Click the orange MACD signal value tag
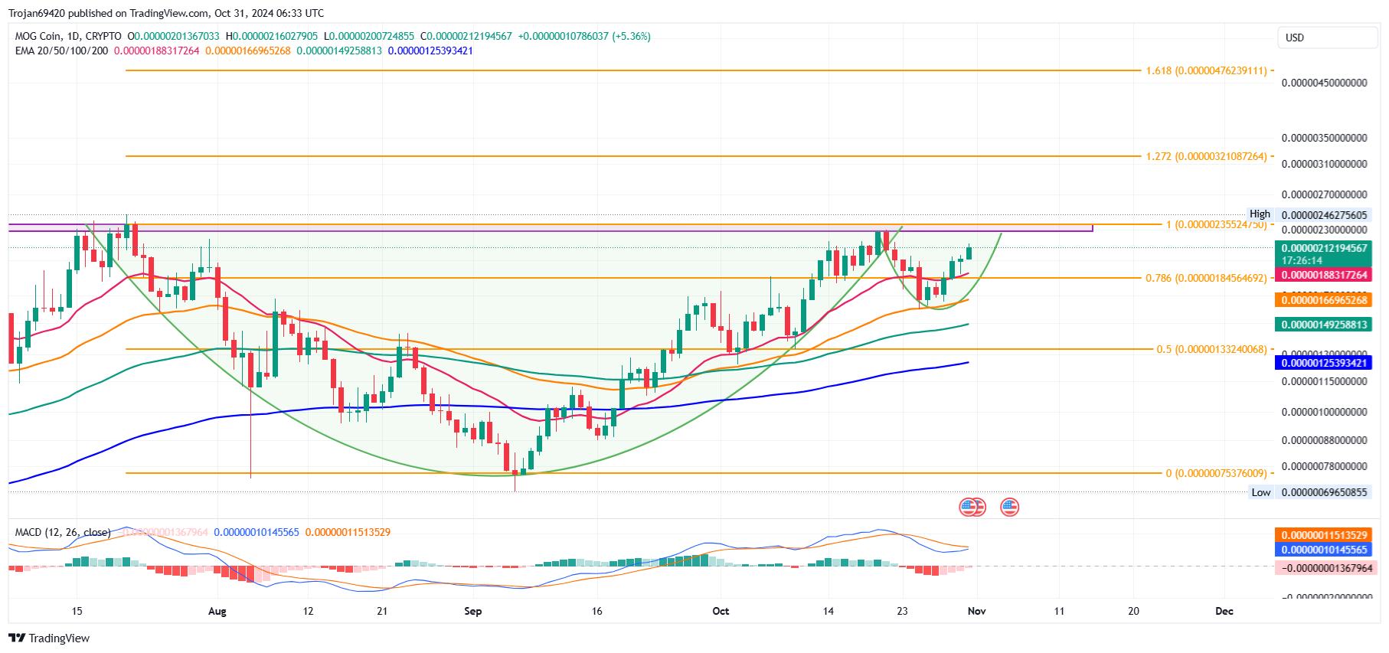Viewport: 1389px width, 653px height. (1323, 535)
